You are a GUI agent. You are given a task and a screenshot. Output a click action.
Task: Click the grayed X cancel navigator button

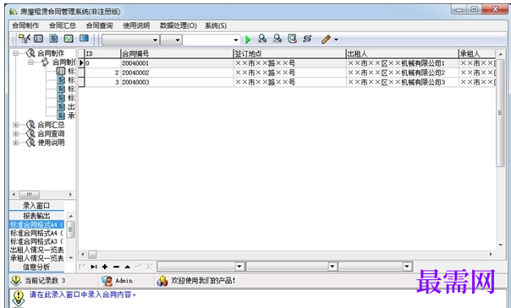[150, 267]
